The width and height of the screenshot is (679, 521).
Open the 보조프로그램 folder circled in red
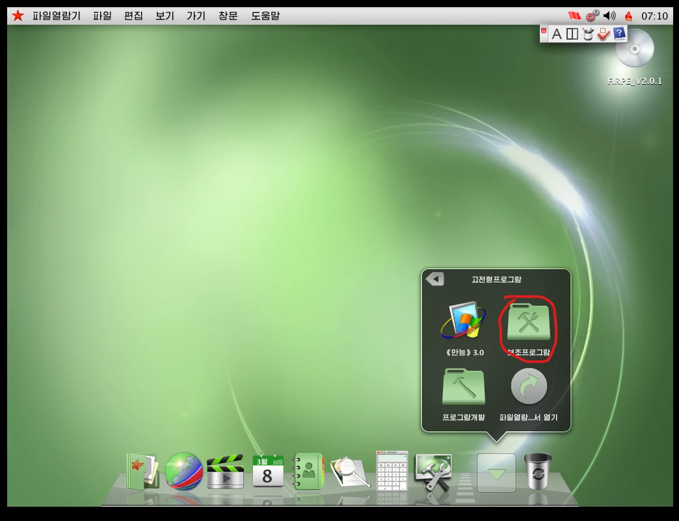pyautogui.click(x=528, y=323)
